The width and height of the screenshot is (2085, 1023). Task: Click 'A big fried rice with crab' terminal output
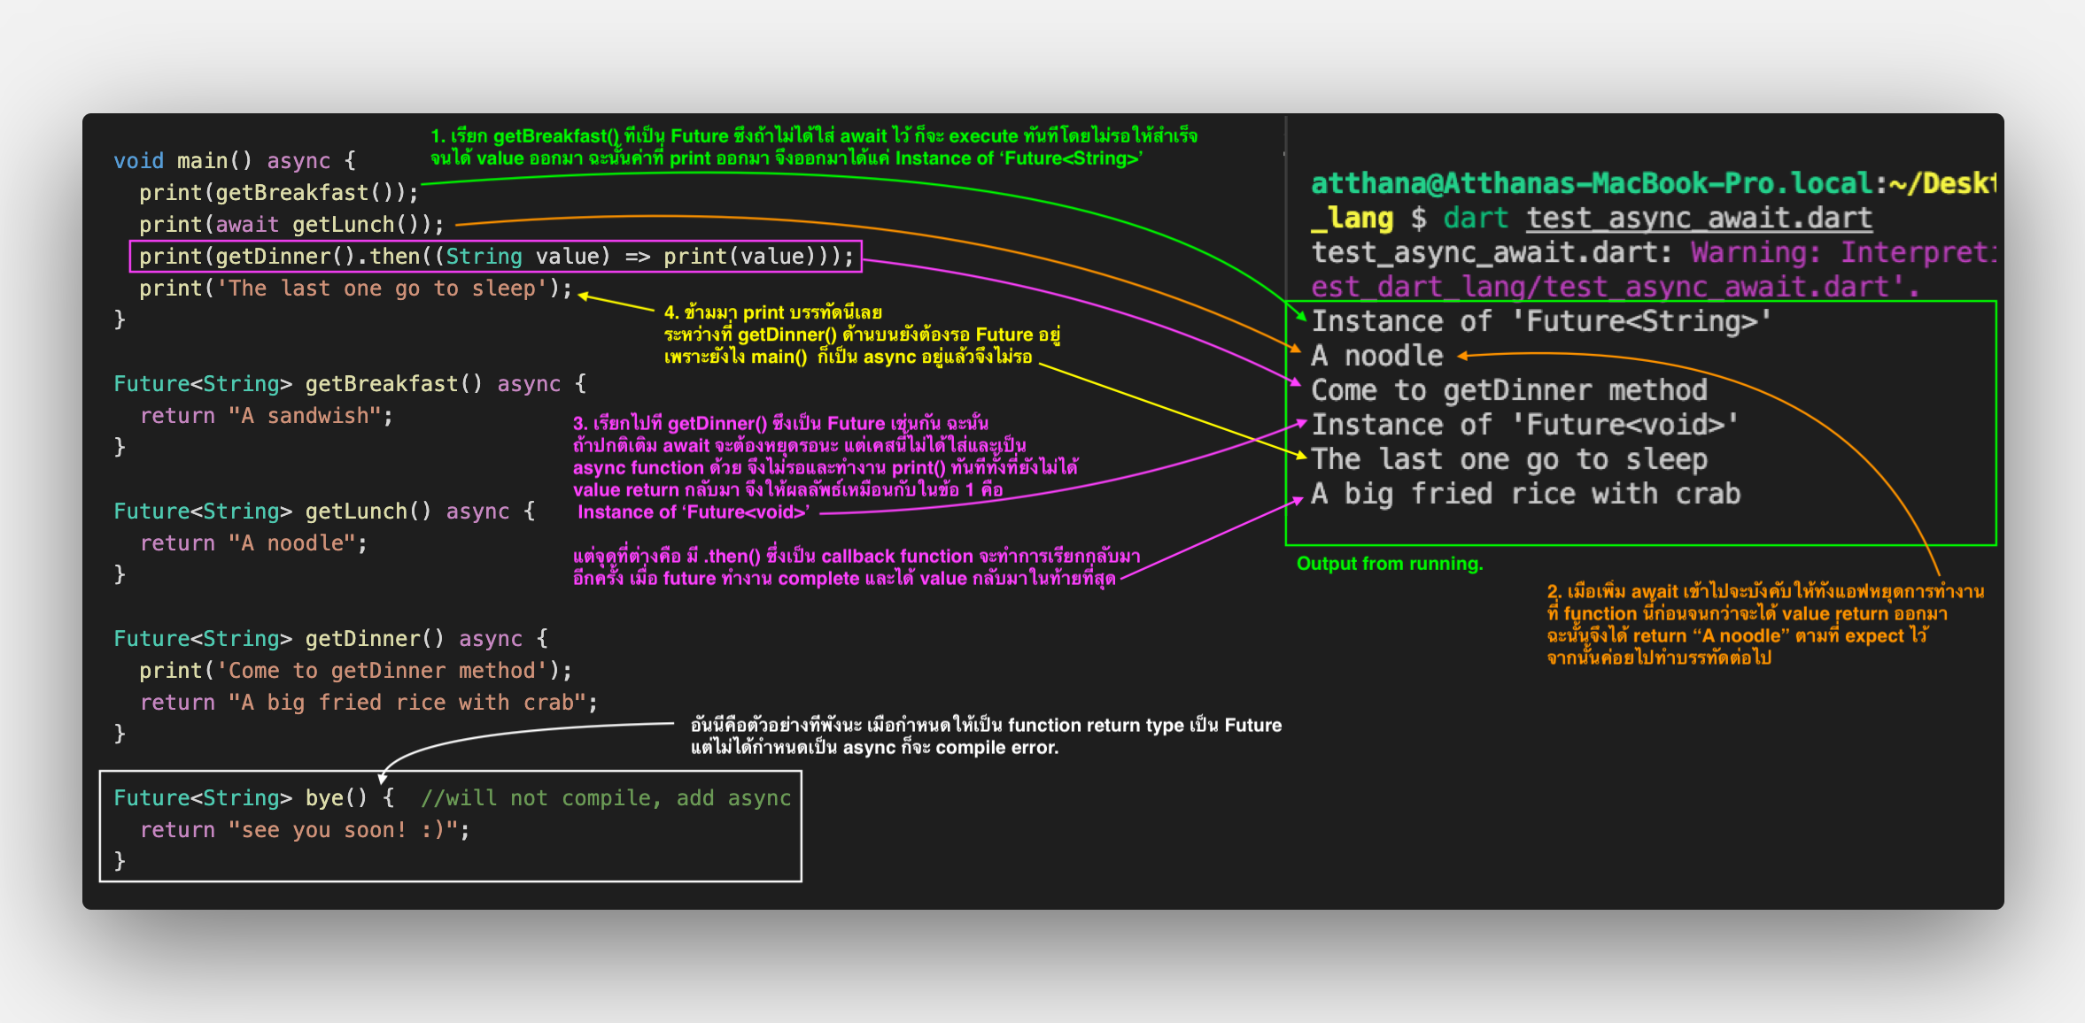[x=1525, y=494]
